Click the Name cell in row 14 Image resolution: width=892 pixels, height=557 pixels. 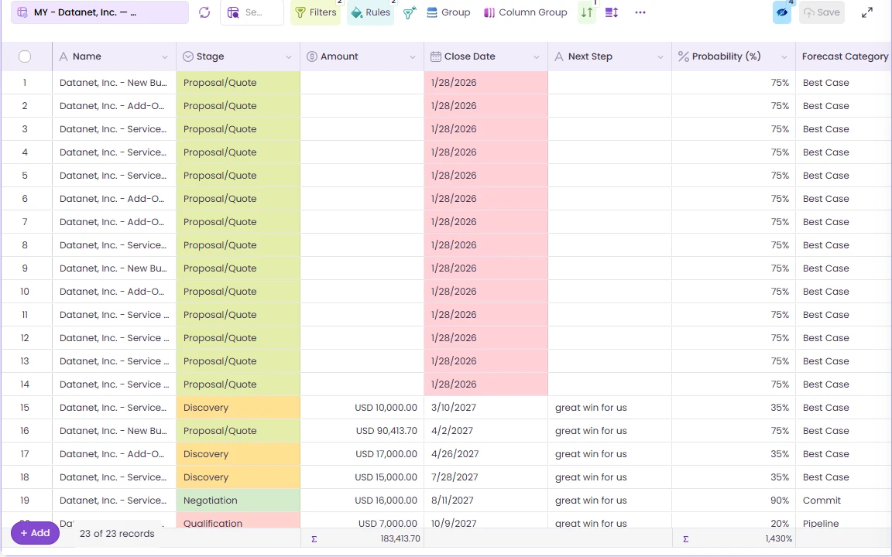(x=114, y=384)
